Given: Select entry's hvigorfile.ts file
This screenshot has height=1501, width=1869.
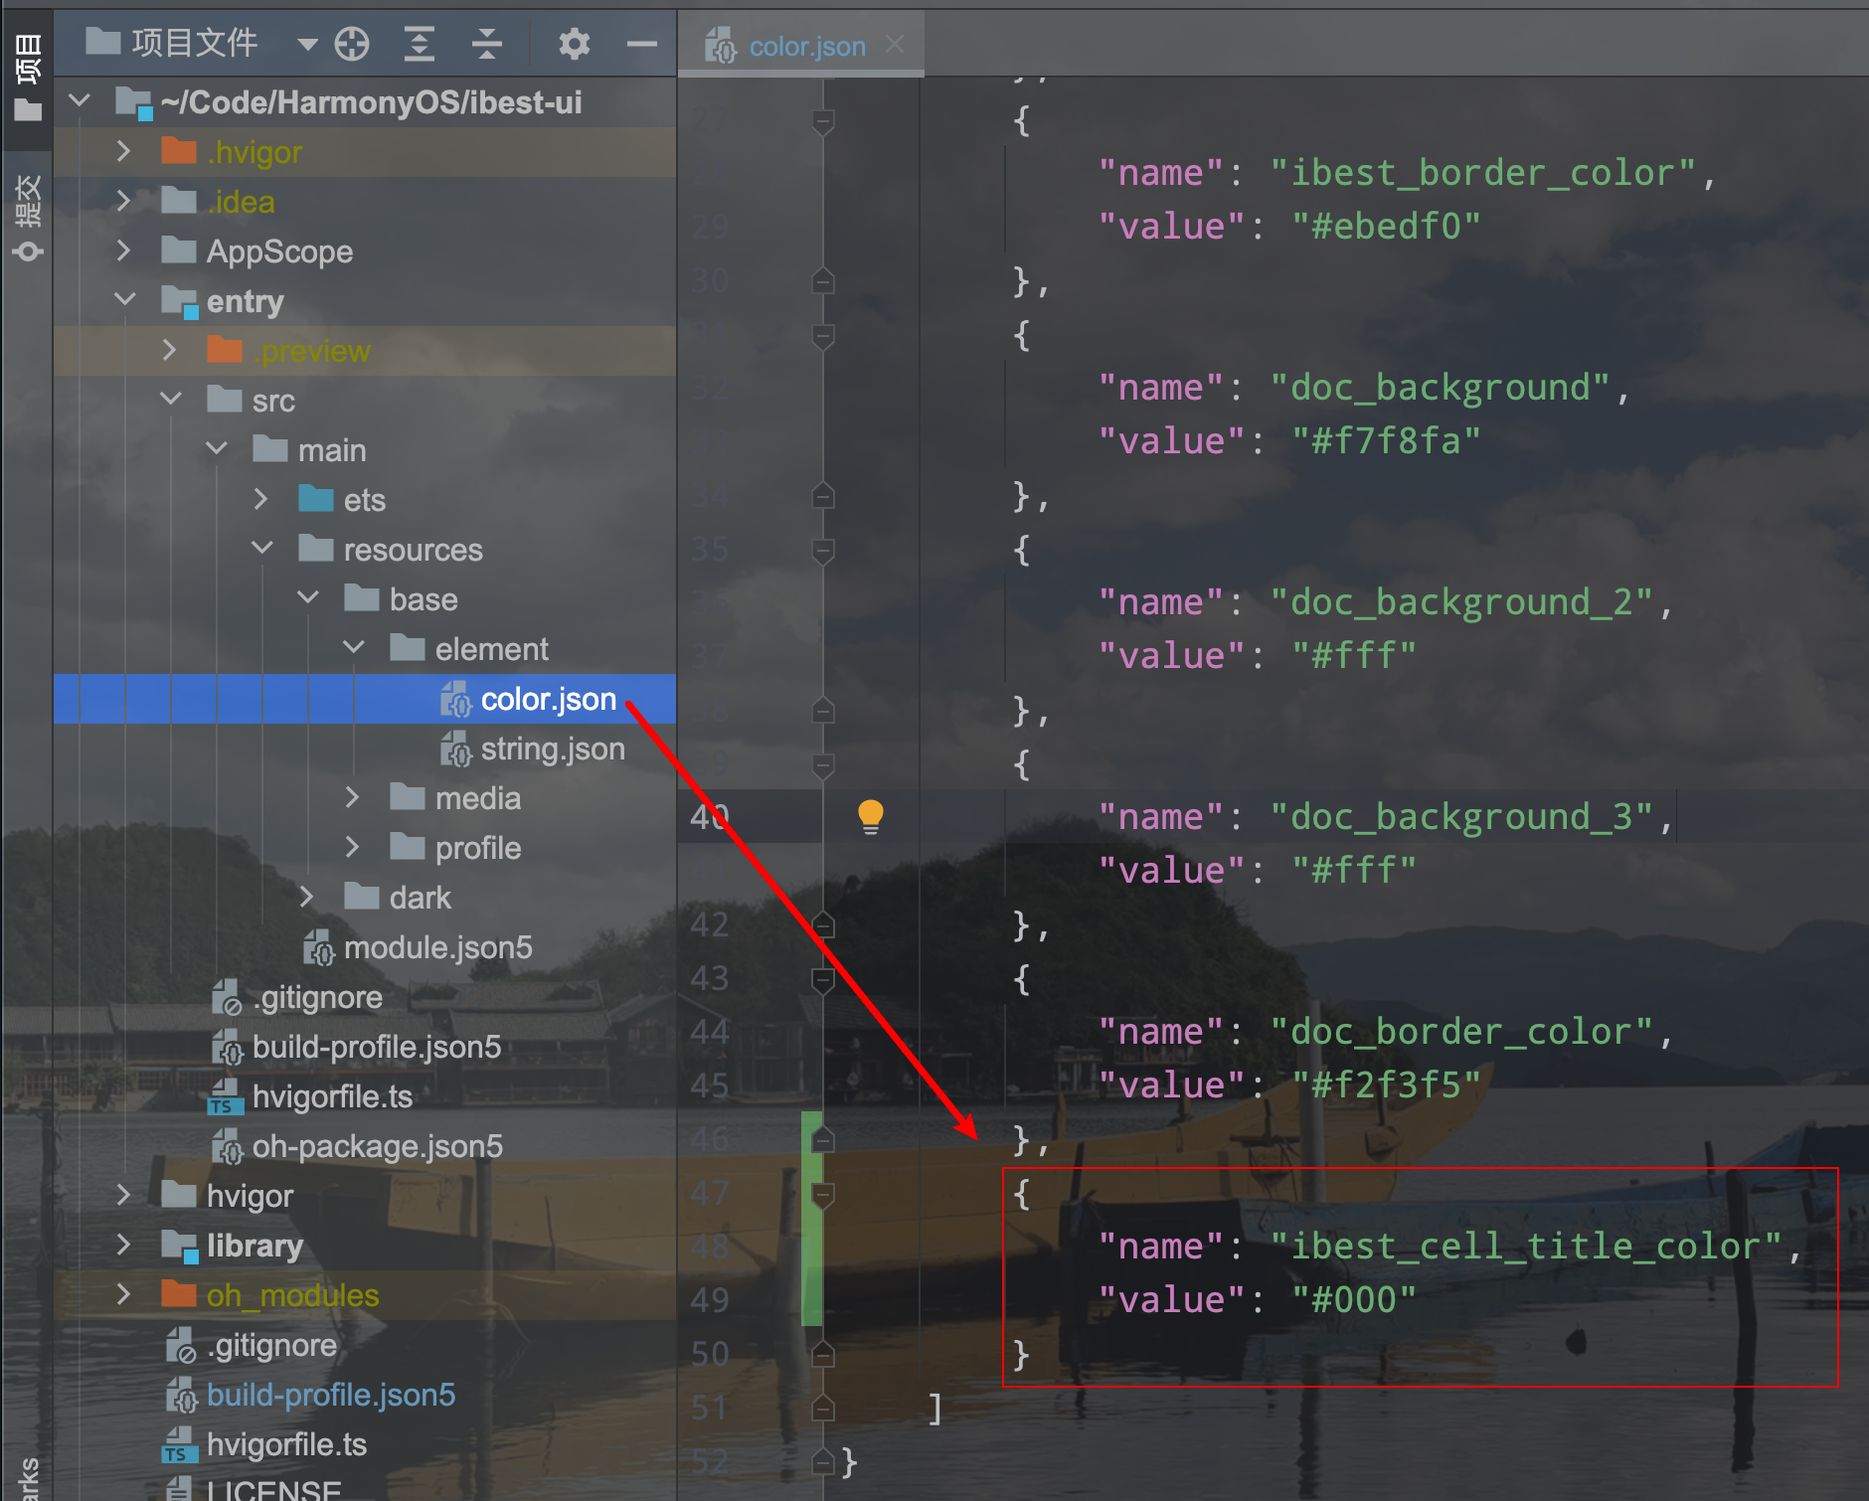Looking at the screenshot, I should (332, 1096).
